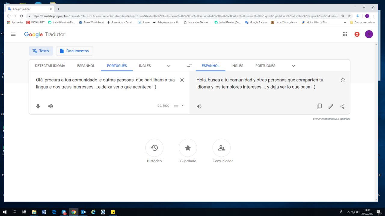Image resolution: width=385 pixels, height=216 pixels.
Task: Select Texto translation mode
Action: [41, 51]
